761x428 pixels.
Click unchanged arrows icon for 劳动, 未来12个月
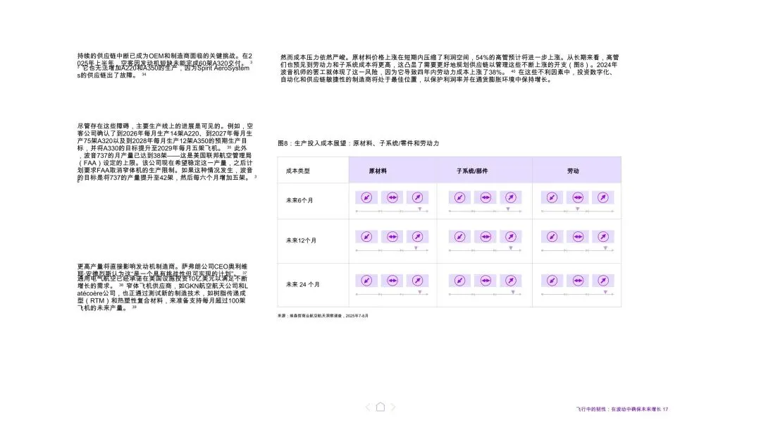click(578, 237)
